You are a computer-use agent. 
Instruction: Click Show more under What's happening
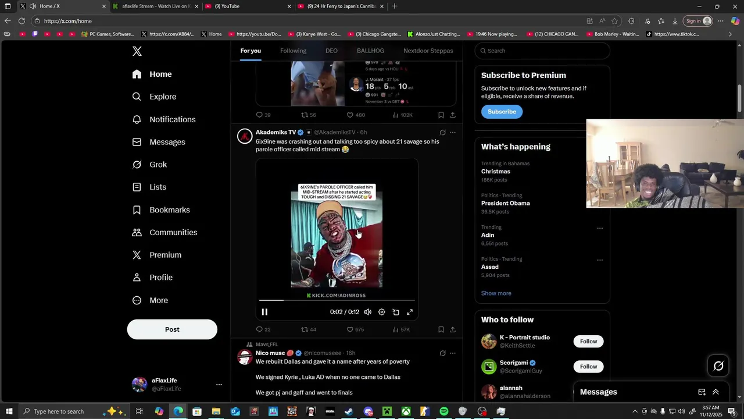coord(496,293)
